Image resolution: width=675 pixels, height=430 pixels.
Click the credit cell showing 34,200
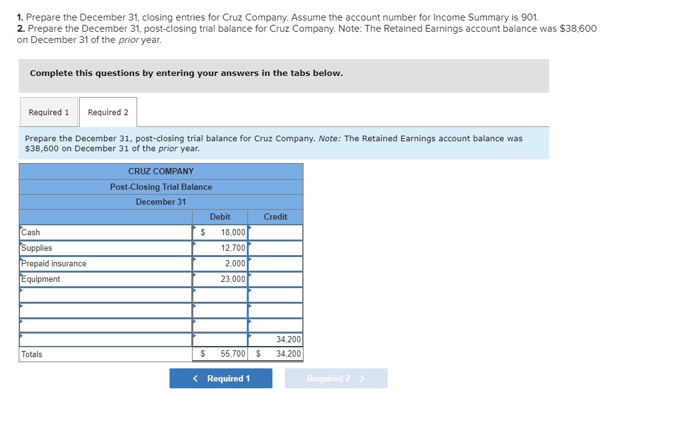click(x=275, y=340)
